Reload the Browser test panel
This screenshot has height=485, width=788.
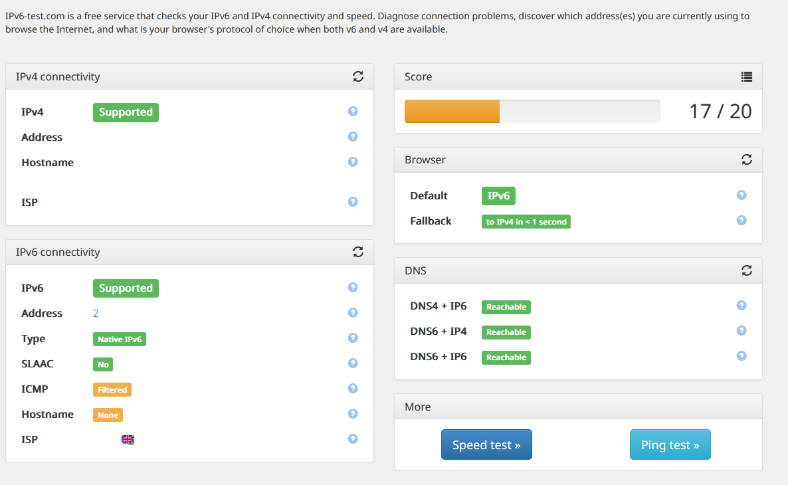click(747, 159)
